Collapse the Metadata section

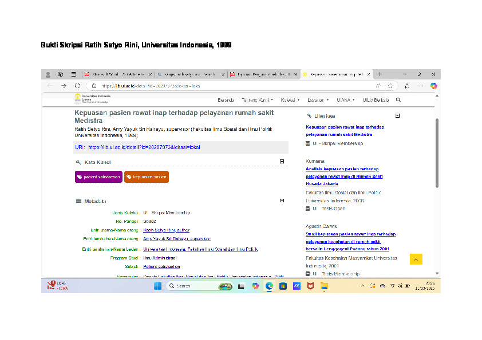[282, 201]
